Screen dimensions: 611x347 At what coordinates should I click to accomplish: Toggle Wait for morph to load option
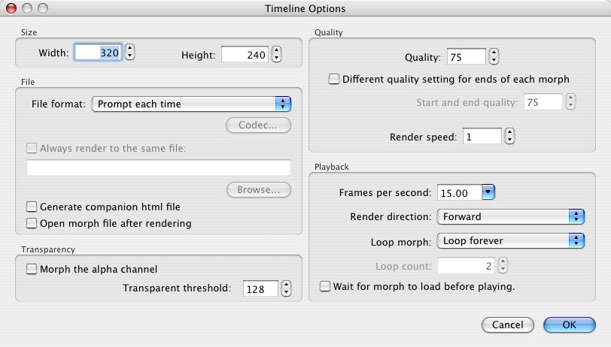pyautogui.click(x=325, y=286)
